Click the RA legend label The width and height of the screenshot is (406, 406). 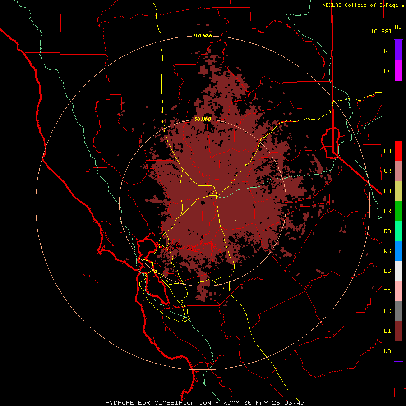click(x=388, y=231)
